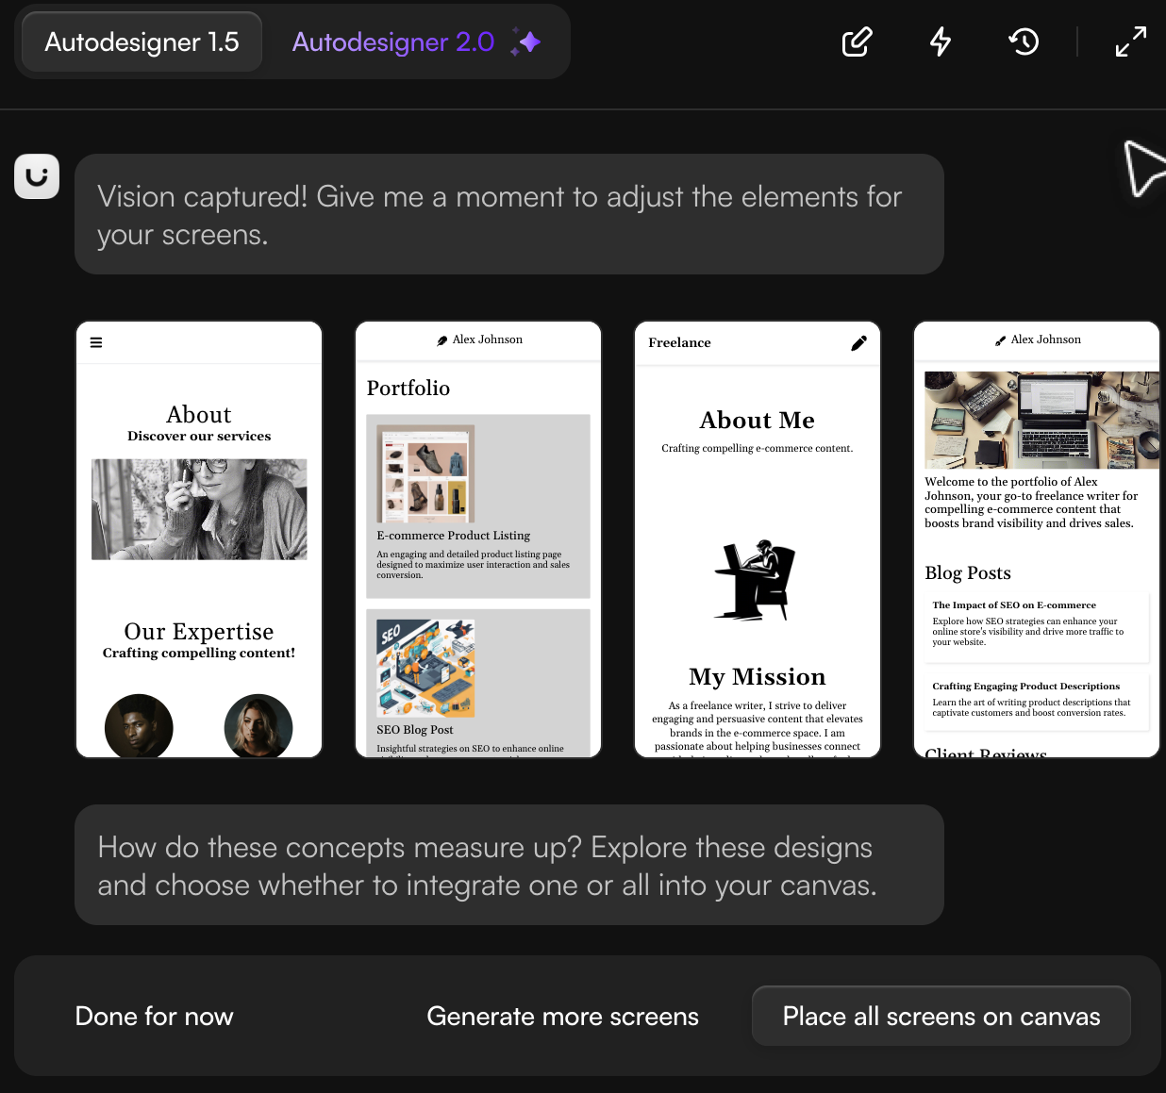1166x1093 pixels.
Task: Click the desk workspace photo in Blog screen
Action: [x=1041, y=420]
